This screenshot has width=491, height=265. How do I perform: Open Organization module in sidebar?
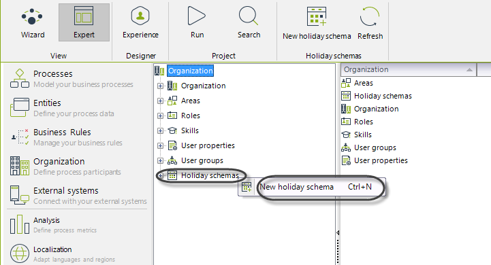[x=78, y=166]
